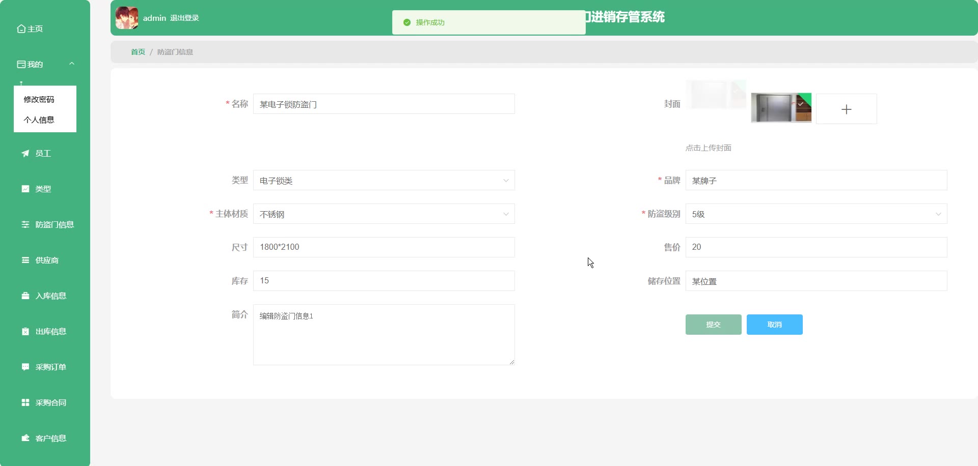The image size is (978, 466).
Task: Click the 库存 input field
Action: (384, 281)
